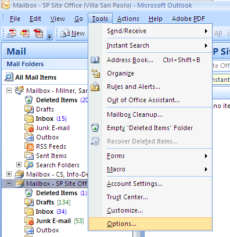Viewport: 230px width, 237px height.
Task: Click the Deleted Items (1) bin icon
Action: pyautogui.click(x=29, y=193)
